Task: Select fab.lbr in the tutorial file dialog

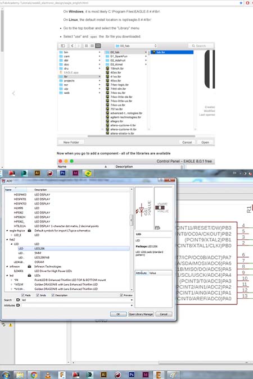Action: (172, 52)
